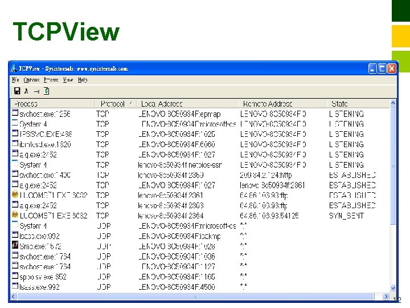410x308 pixels.
Task: Click local address LENOVO-8C50984F:epmap
Action: (179, 114)
